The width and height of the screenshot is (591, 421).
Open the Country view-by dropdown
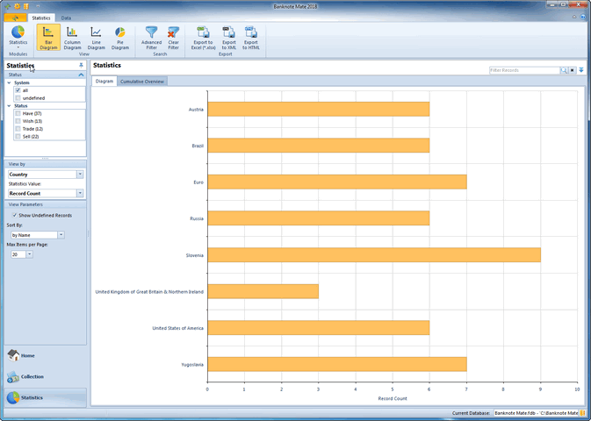point(80,175)
